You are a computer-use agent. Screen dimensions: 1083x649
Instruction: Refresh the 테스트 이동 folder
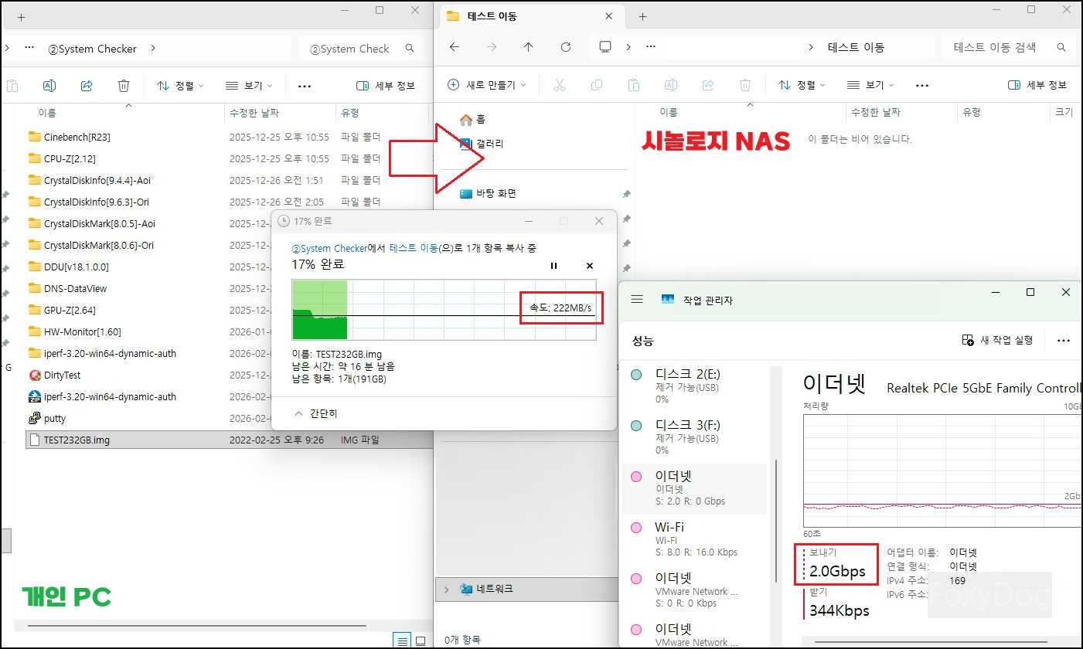click(x=566, y=47)
